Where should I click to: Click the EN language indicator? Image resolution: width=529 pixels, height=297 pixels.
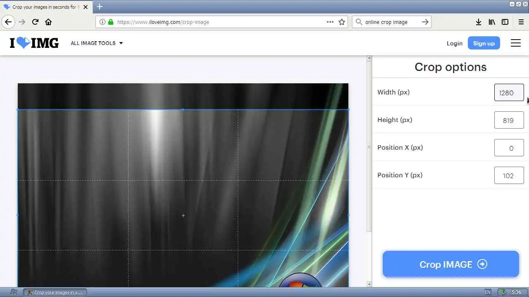[488, 292]
